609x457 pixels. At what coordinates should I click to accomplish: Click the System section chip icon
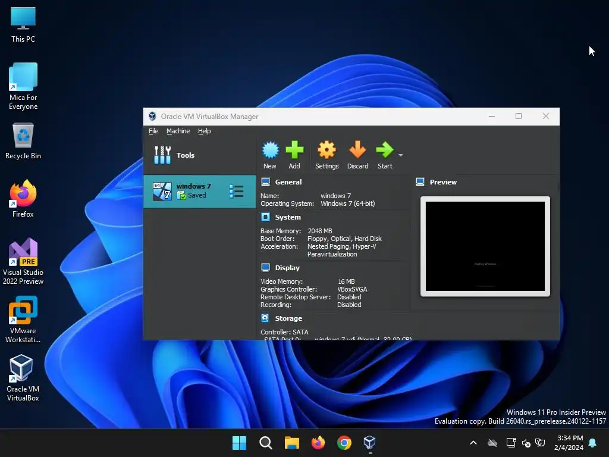266,217
